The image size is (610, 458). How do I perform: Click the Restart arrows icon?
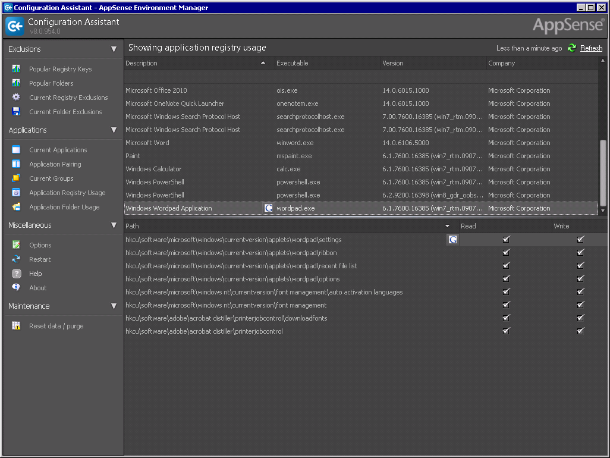coord(16,259)
